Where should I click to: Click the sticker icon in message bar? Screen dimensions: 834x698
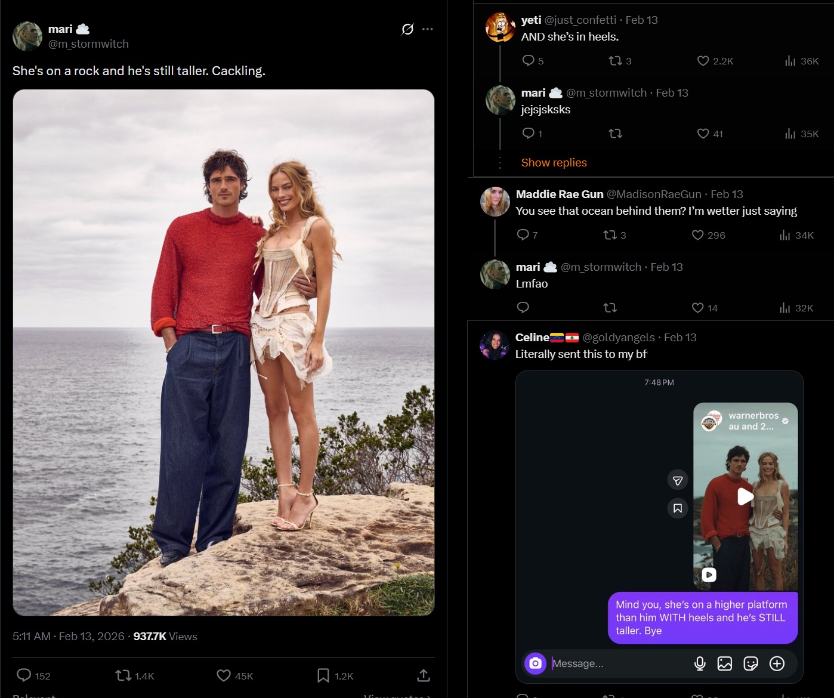coord(751,663)
